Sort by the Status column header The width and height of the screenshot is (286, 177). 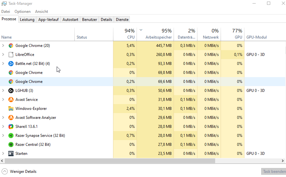click(94, 34)
